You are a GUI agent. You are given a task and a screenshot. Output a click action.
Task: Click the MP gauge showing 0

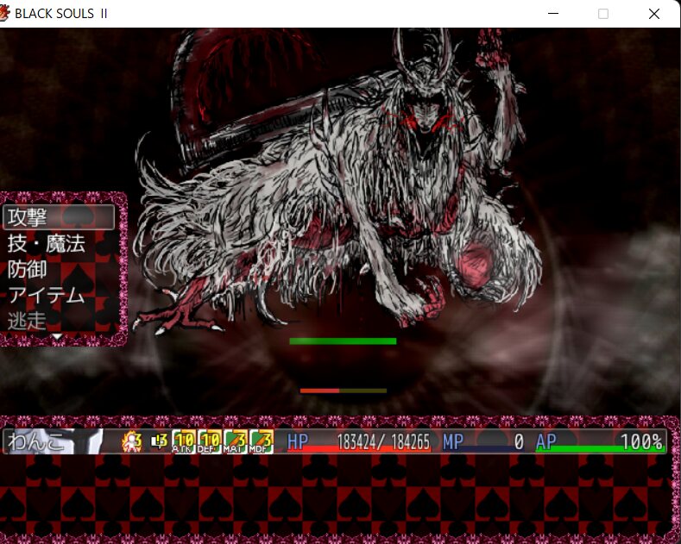tap(483, 441)
